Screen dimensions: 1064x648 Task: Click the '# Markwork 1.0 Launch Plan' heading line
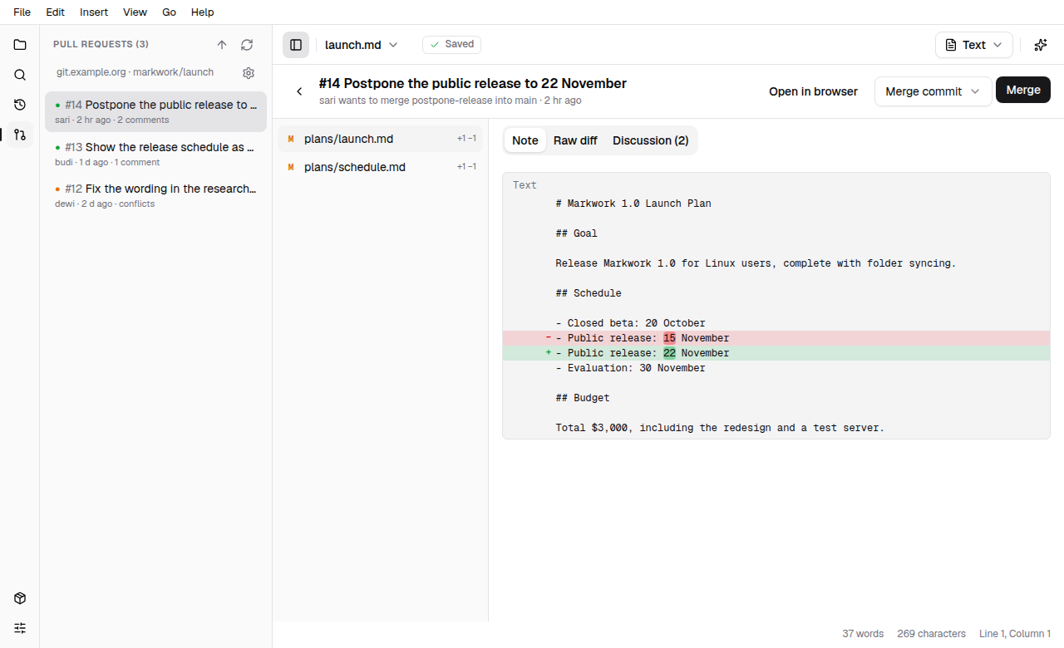633,204
